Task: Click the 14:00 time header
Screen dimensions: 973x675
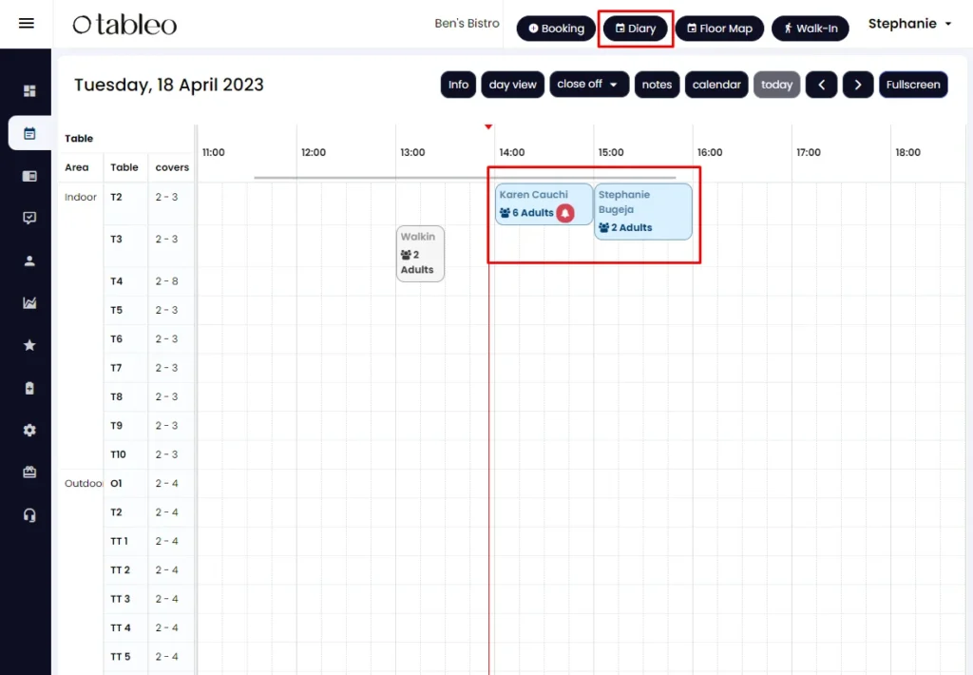Action: 512,152
